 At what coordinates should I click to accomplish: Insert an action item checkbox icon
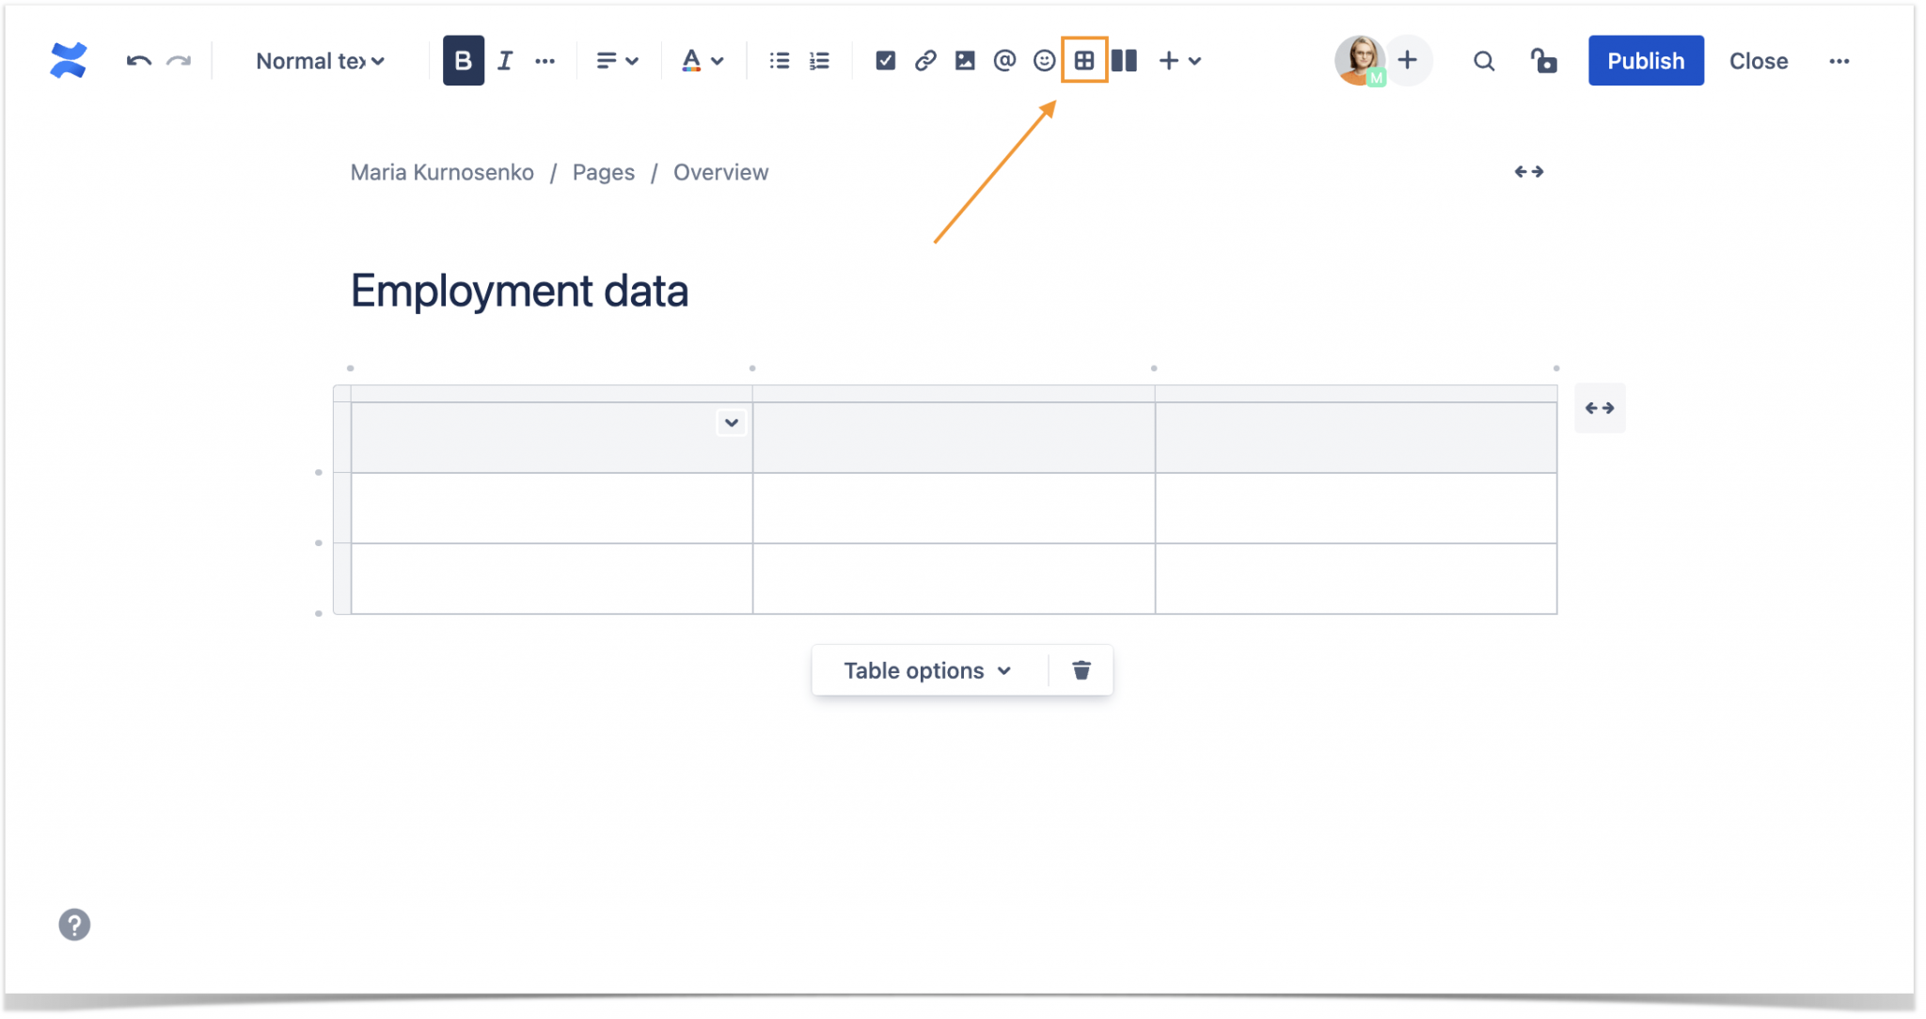[x=886, y=60]
